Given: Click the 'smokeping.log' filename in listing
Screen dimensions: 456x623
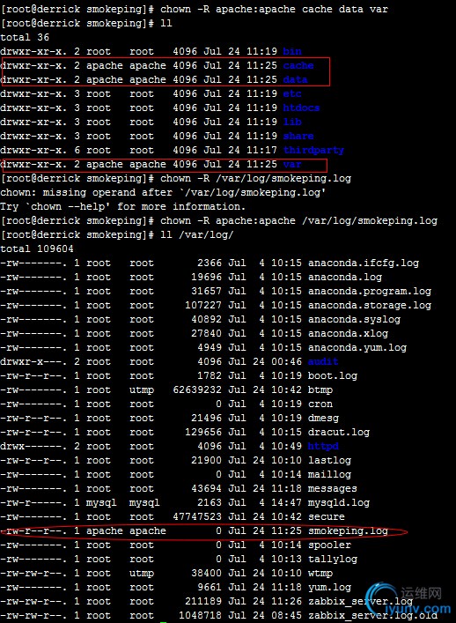Looking at the screenshot, I should 348,531.
